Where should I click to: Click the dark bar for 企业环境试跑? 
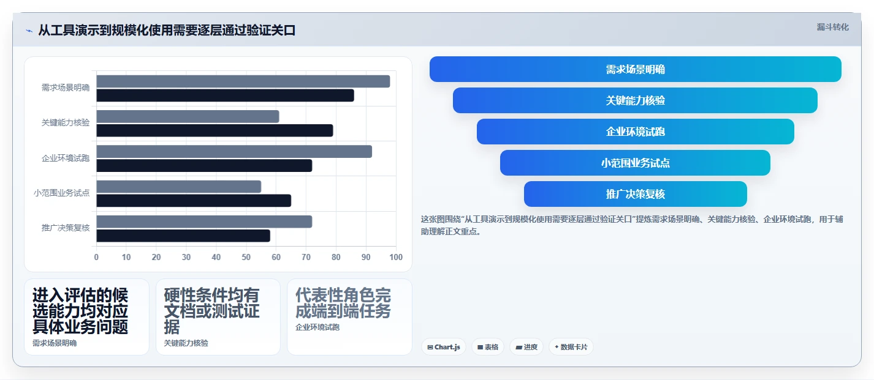click(x=205, y=166)
